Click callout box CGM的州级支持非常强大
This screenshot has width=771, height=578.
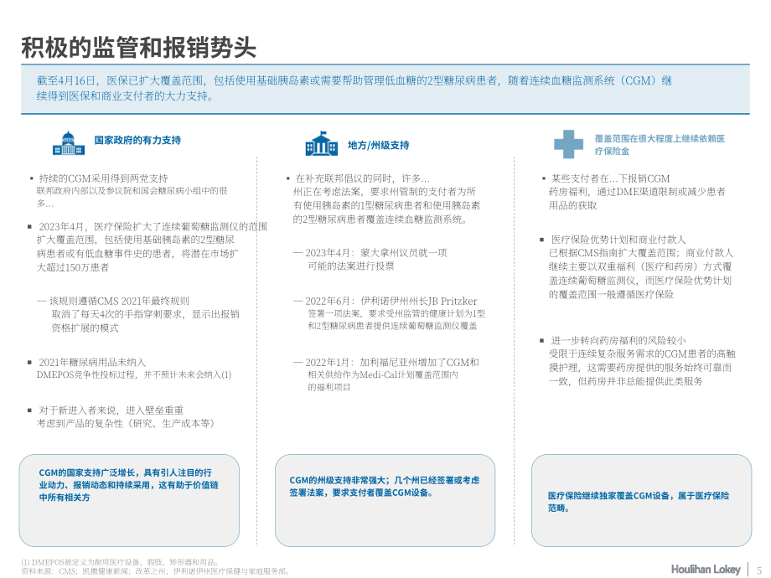tap(385, 500)
